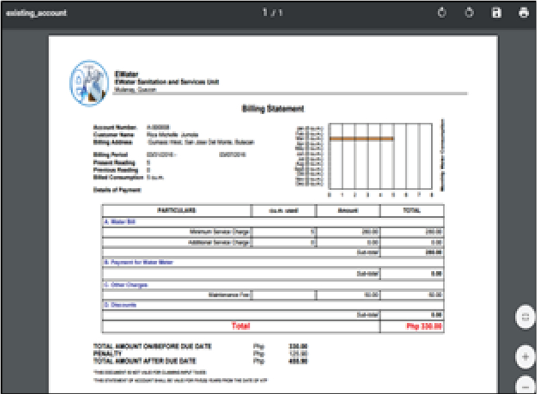Save the PDF using the floppy disk icon
537x394 pixels.
497,13
